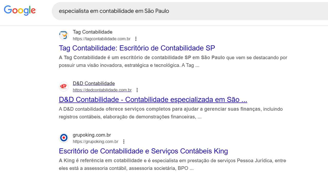The image size is (328, 175).
Task: Expand result options via the vertical dots beside grupoking URL
Action: (x=123, y=141)
